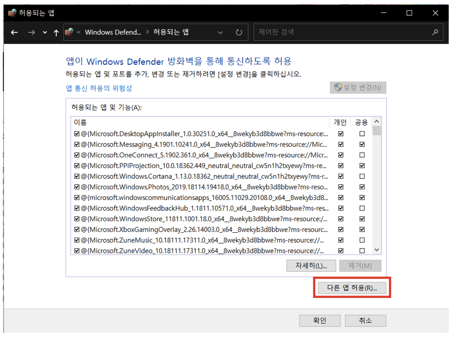Click the firewall icon in address bar
Image resolution: width=456 pixels, height=342 pixels.
[69, 32]
